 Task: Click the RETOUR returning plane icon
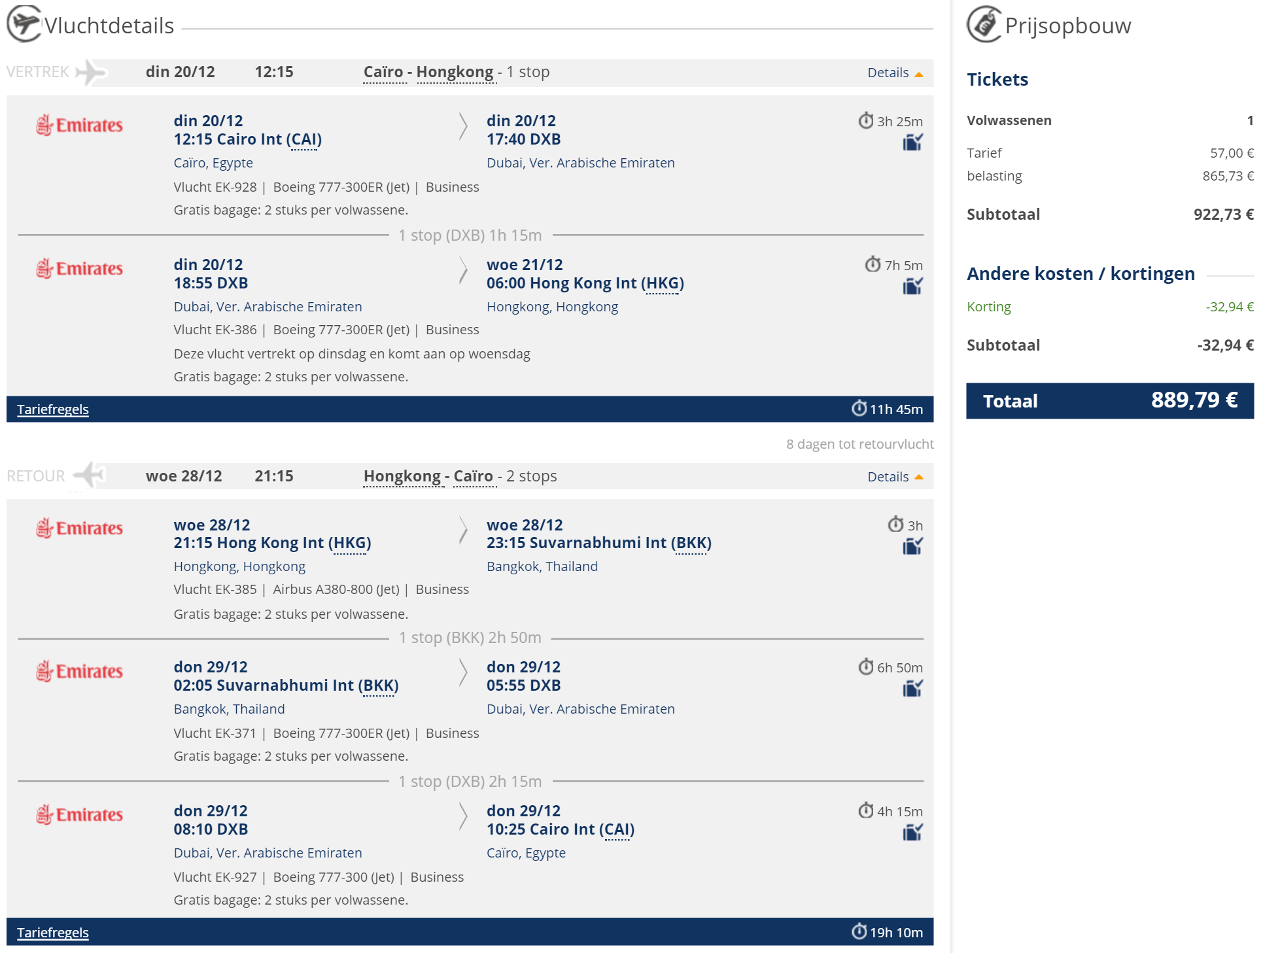[89, 476]
